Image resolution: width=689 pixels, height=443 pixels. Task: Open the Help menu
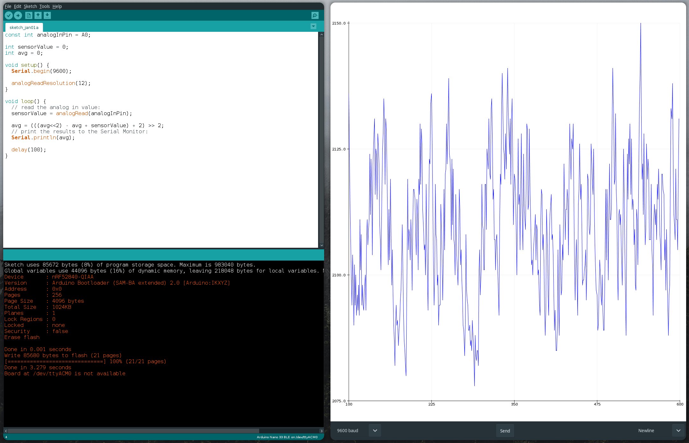57,6
